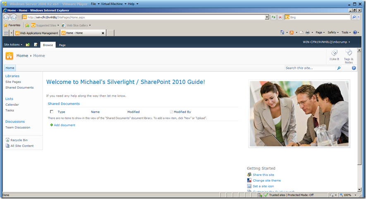
Task: Open the VMware Help menu
Action: point(133,4)
